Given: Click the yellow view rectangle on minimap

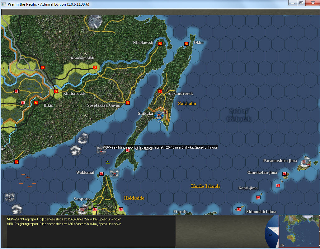Looking at the screenshot, I should pyautogui.click(x=301, y=222).
